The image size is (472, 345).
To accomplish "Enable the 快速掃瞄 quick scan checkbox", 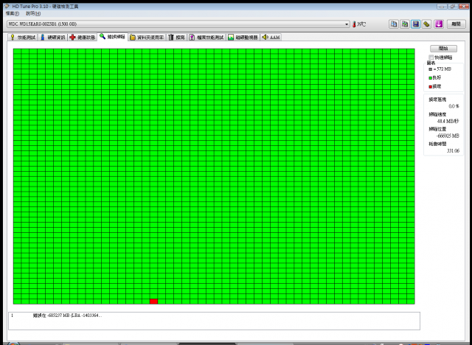I will tap(431, 57).
